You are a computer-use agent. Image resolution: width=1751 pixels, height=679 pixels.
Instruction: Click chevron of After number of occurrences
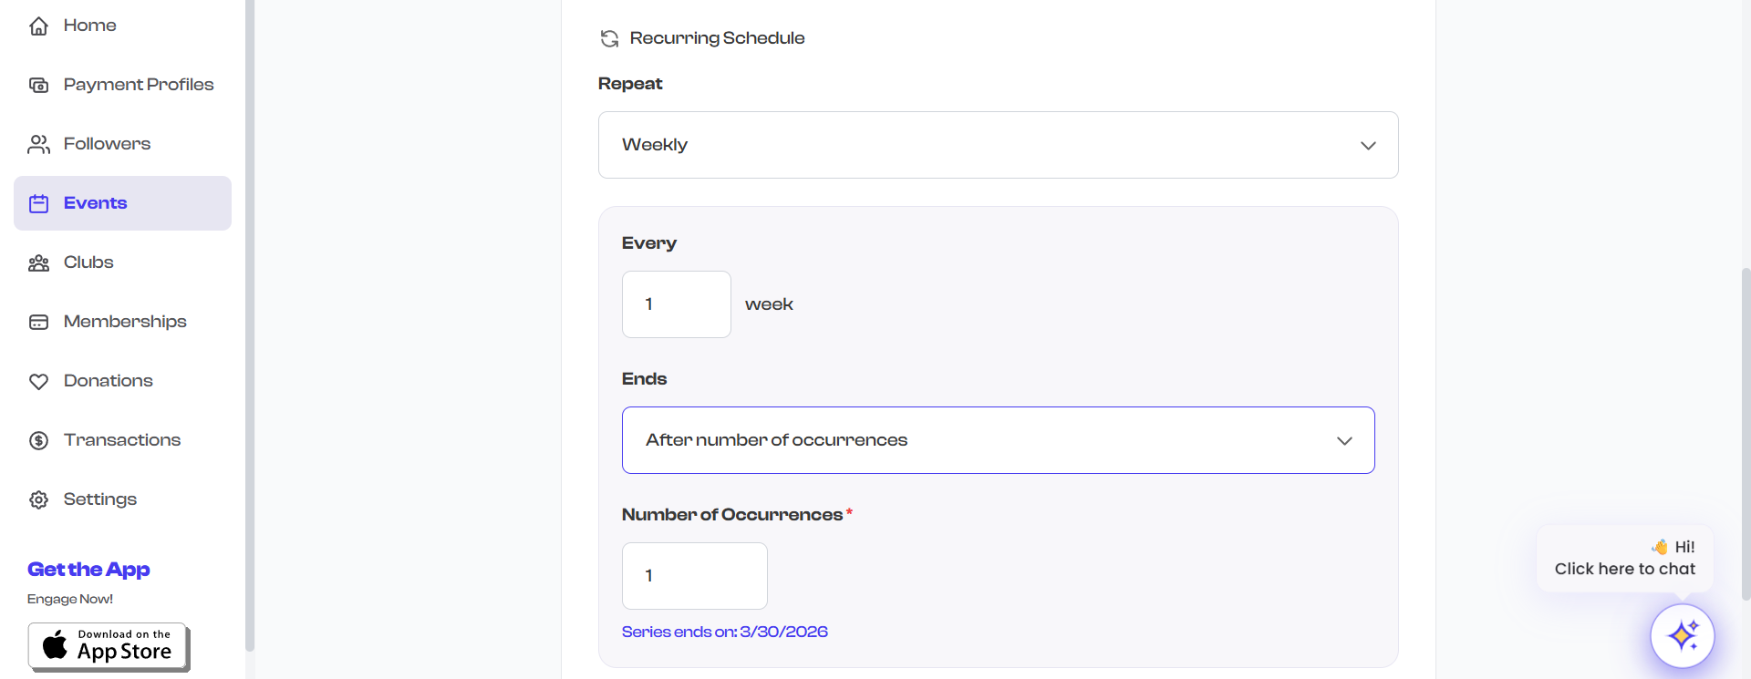coord(1344,441)
